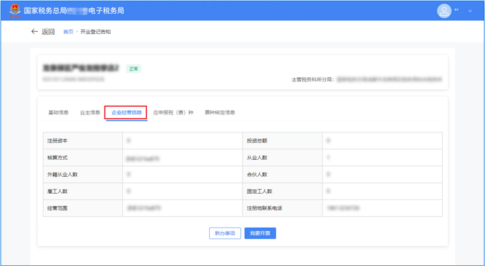
Task: Switch to the 基础信息 tab
Action: tap(58, 112)
